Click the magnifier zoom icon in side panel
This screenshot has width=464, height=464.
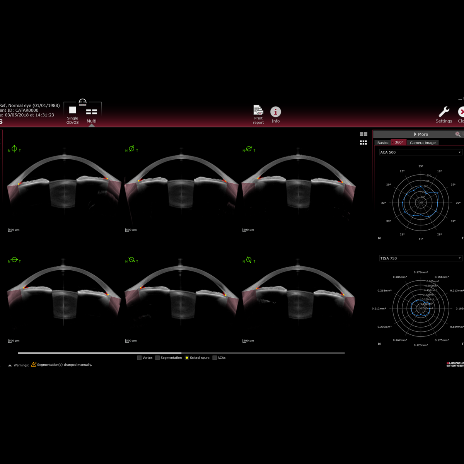(458, 134)
